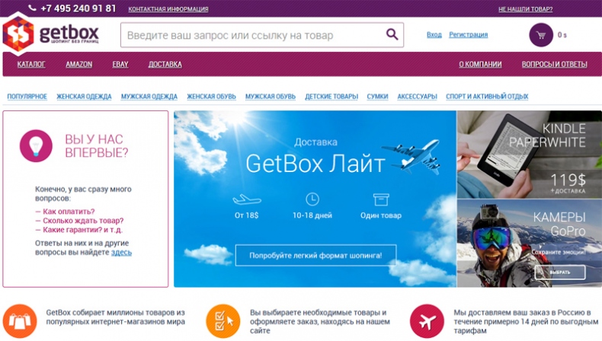The width and height of the screenshot is (602, 341).
Task: Click the 10-18 дней label on banner
Action: [312, 215]
